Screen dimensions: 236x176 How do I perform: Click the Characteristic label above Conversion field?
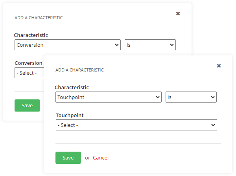[31, 35]
